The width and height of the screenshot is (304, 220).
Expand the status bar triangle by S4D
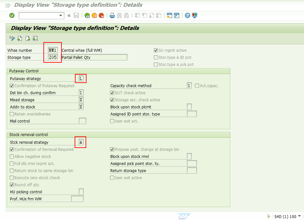269,216
